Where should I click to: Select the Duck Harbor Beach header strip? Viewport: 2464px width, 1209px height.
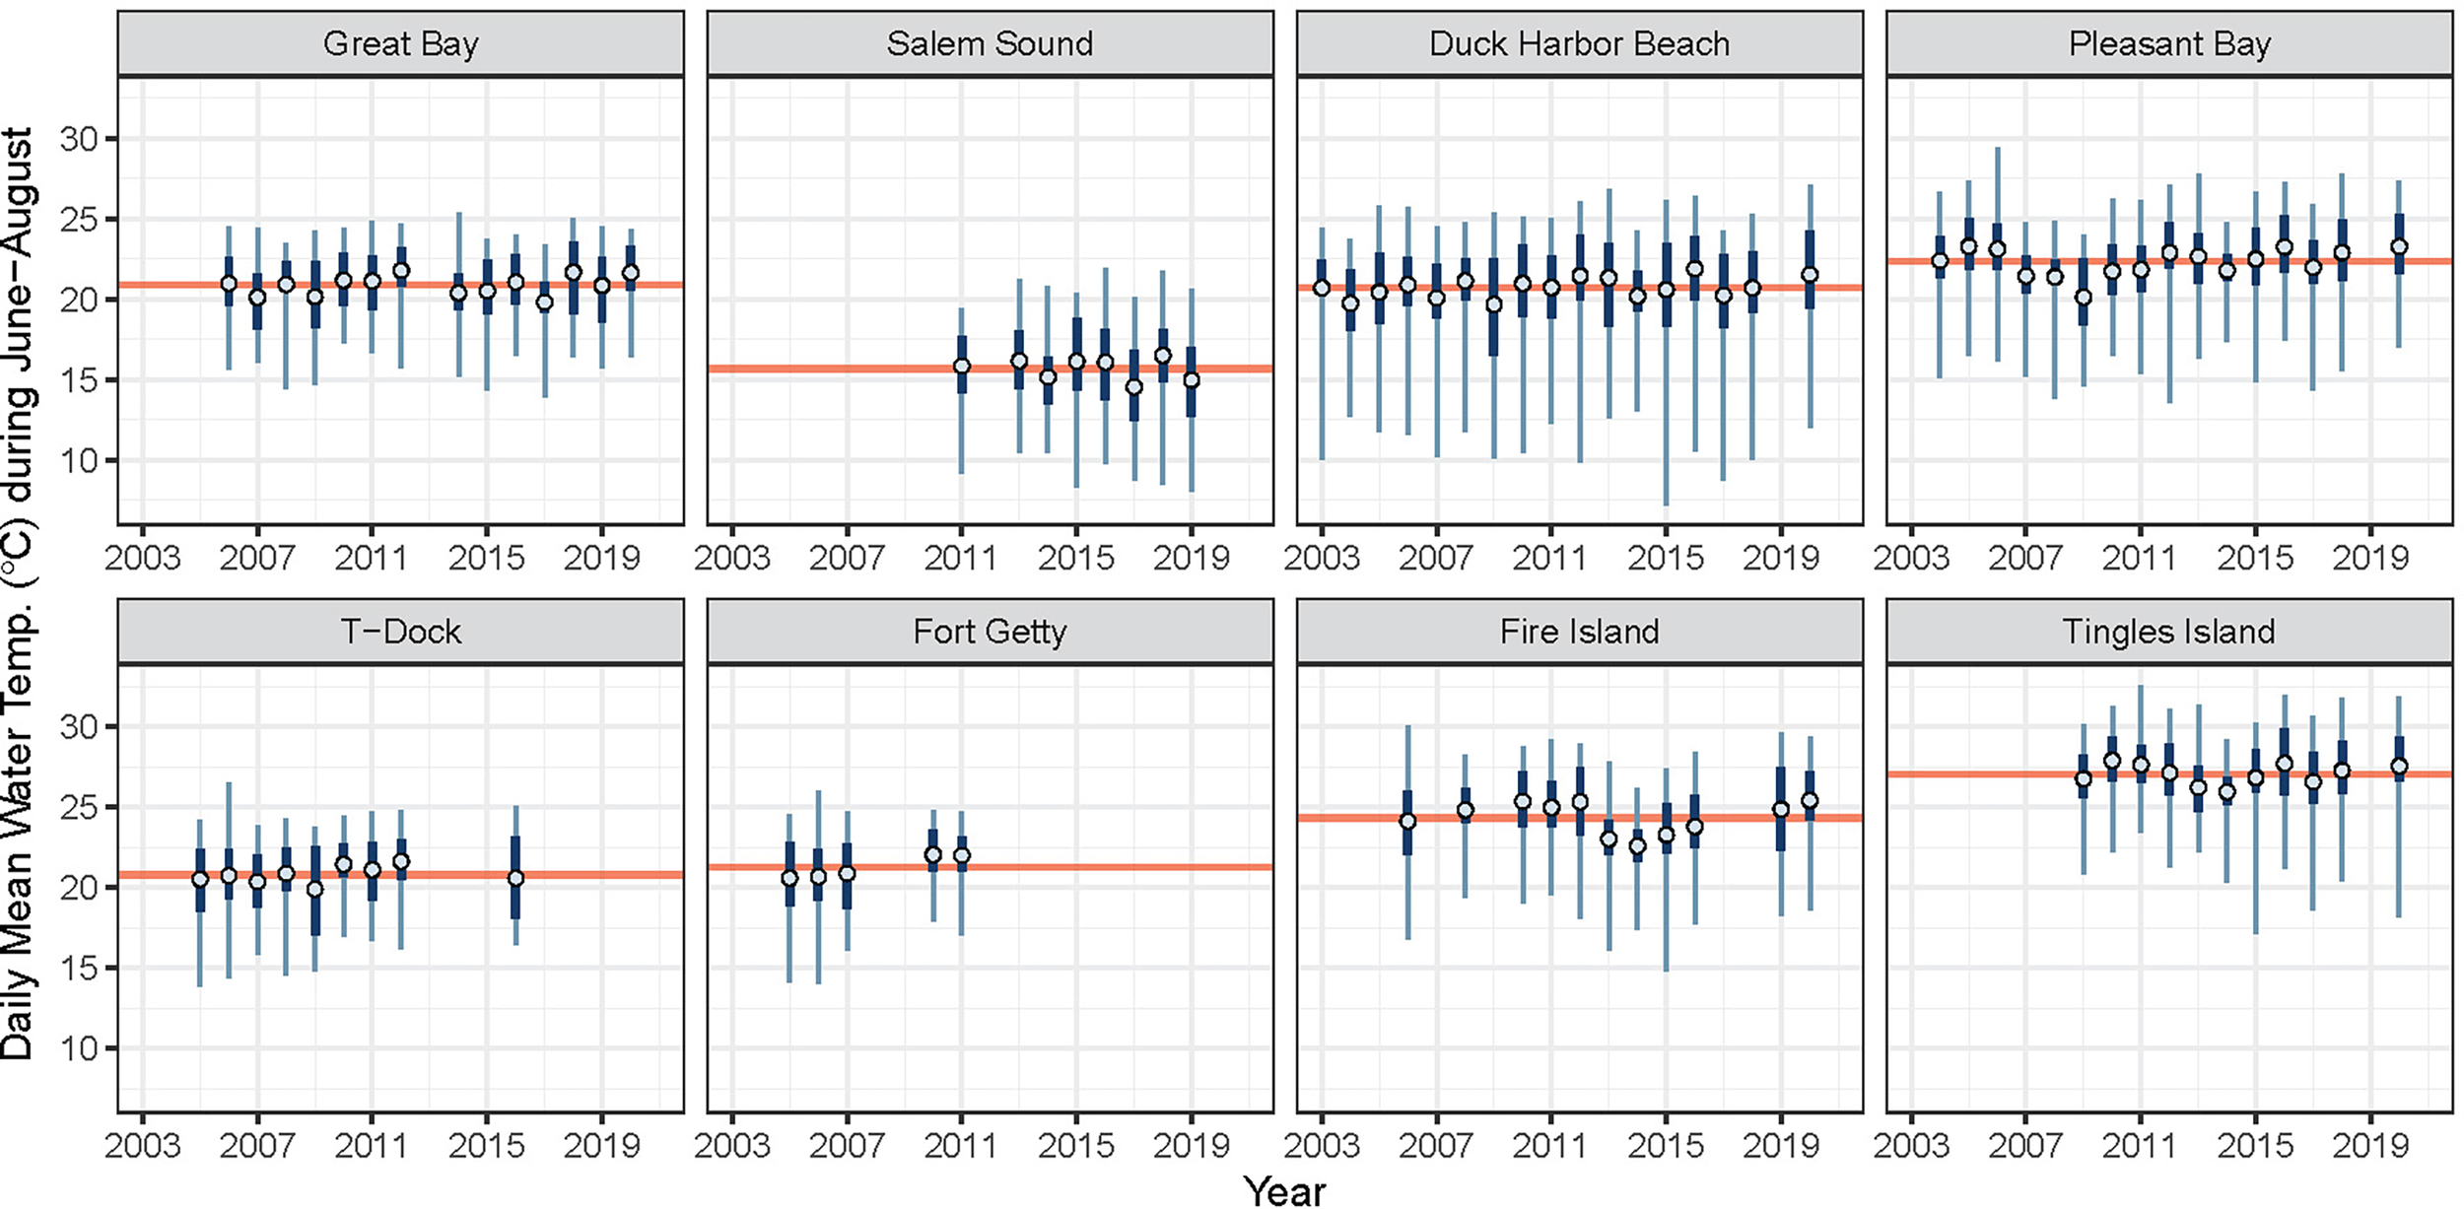click(1579, 44)
